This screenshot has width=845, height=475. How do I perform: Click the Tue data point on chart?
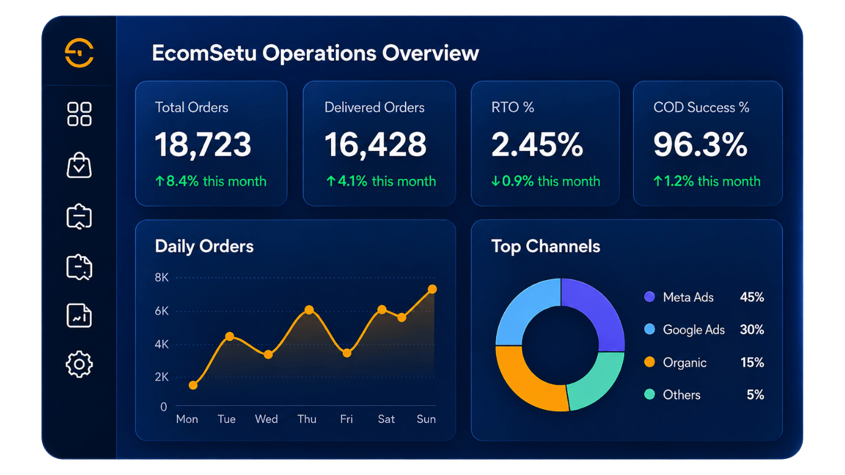tap(229, 336)
